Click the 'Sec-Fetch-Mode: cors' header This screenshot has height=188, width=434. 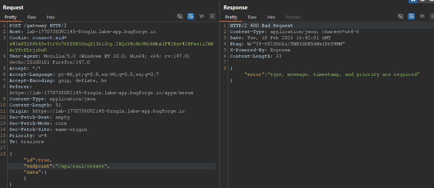[38, 123]
